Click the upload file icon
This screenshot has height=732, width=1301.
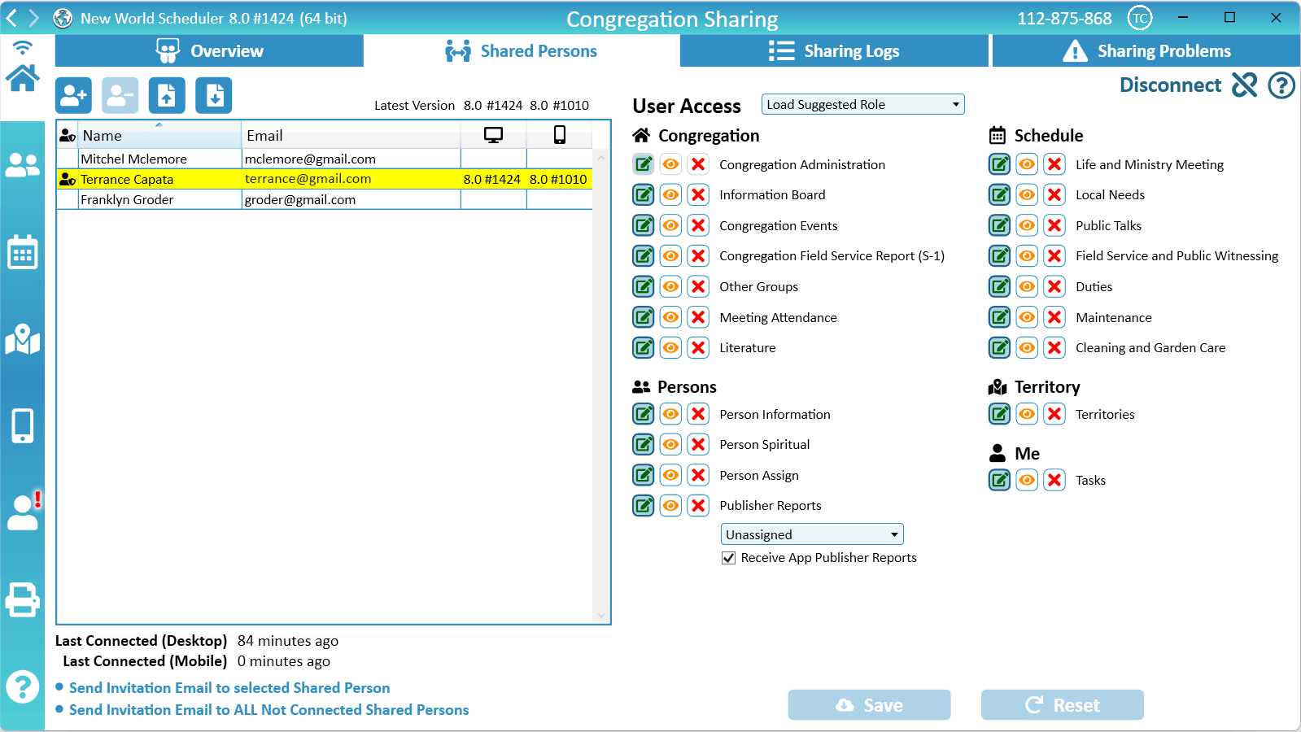point(167,96)
